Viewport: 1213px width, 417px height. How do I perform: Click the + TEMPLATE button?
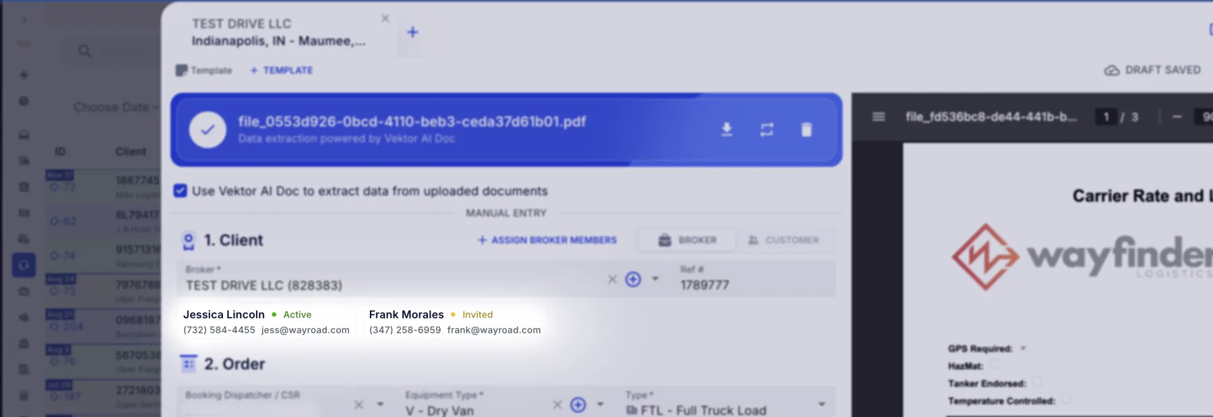click(x=281, y=70)
